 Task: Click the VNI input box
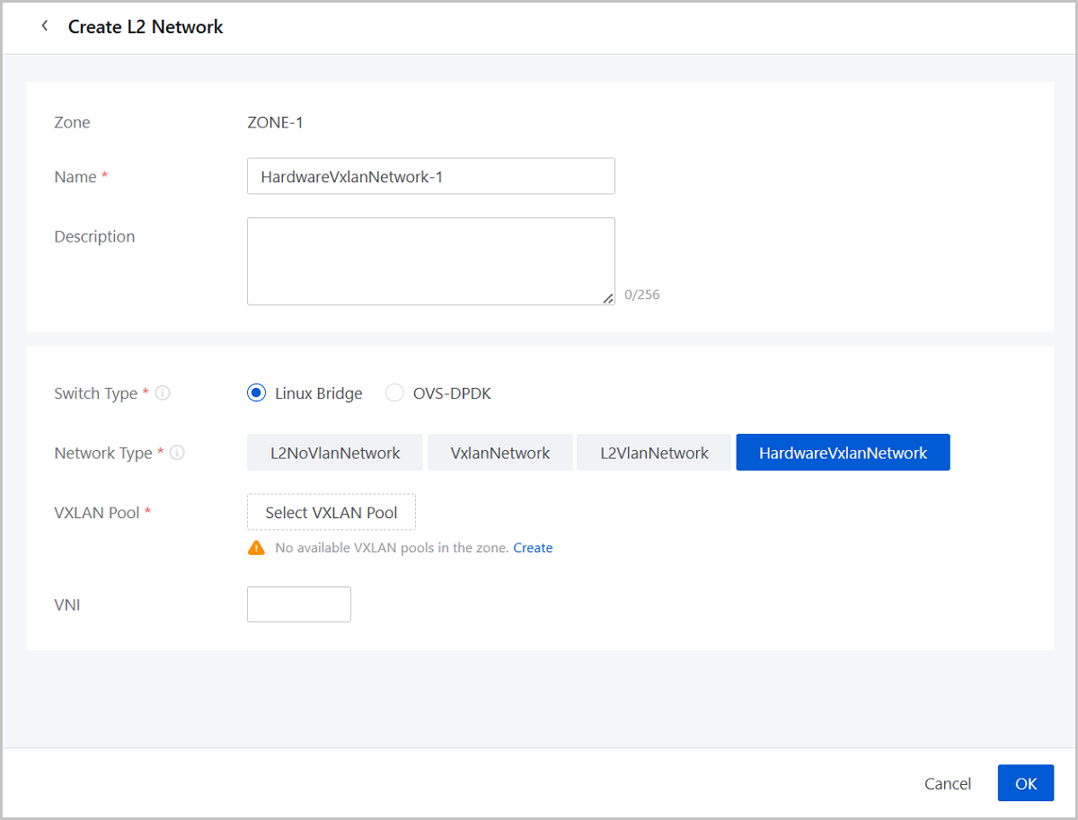pos(299,604)
